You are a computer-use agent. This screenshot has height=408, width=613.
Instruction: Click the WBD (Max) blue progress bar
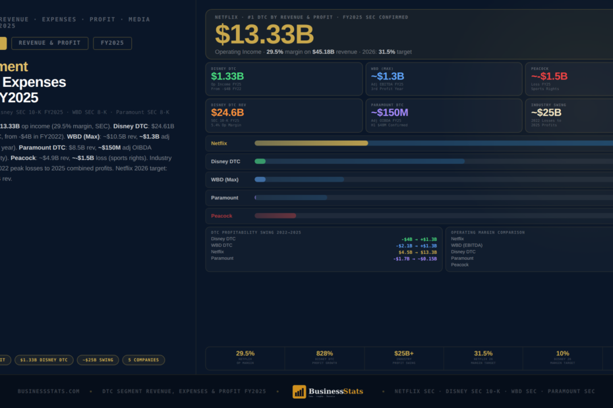(260, 180)
